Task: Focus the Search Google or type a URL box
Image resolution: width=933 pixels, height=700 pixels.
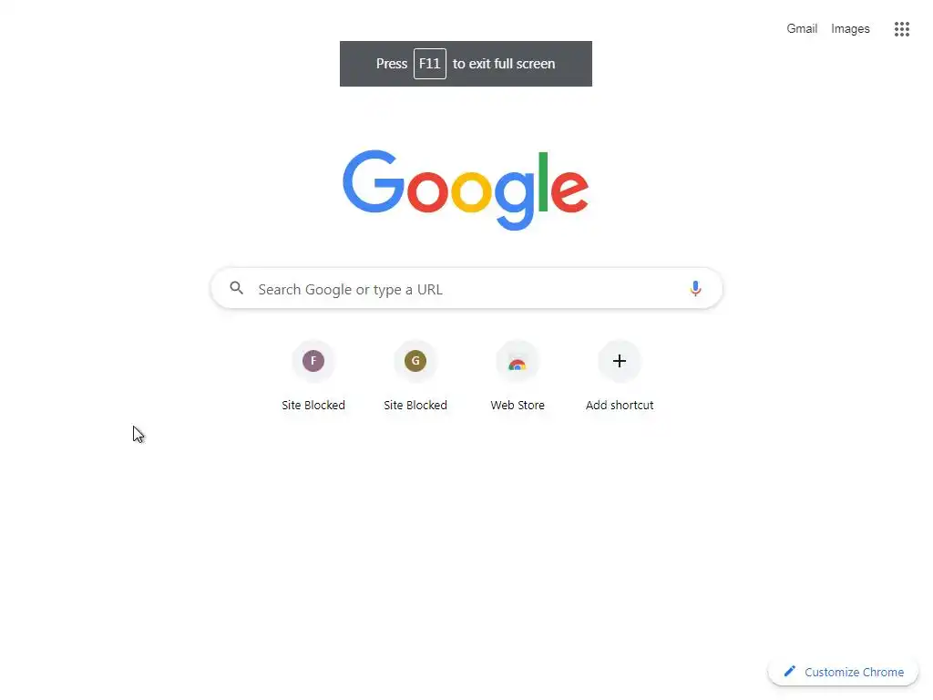Action: pos(466,289)
